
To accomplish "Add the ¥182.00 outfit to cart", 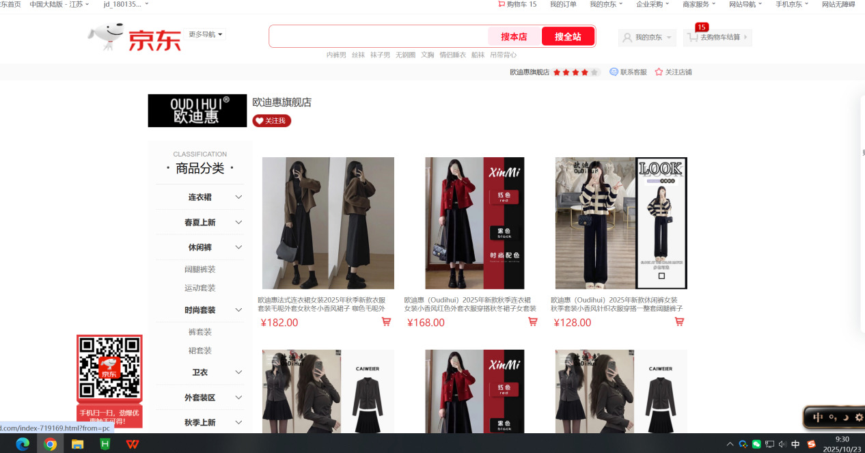I will click(x=386, y=322).
